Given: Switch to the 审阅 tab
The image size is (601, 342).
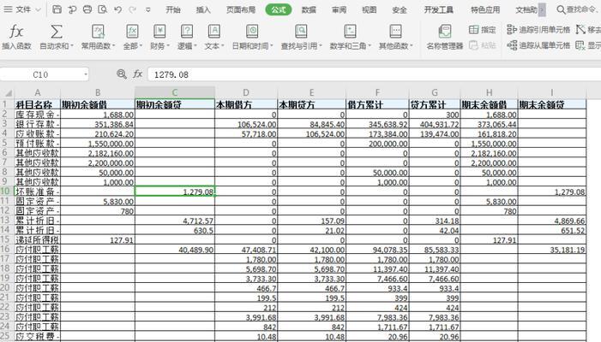Looking at the screenshot, I should [x=339, y=10].
